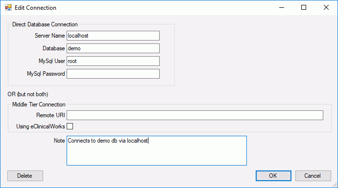The image size is (338, 188).
Task: Delete this connection with the Delete button
Action: (x=25, y=176)
